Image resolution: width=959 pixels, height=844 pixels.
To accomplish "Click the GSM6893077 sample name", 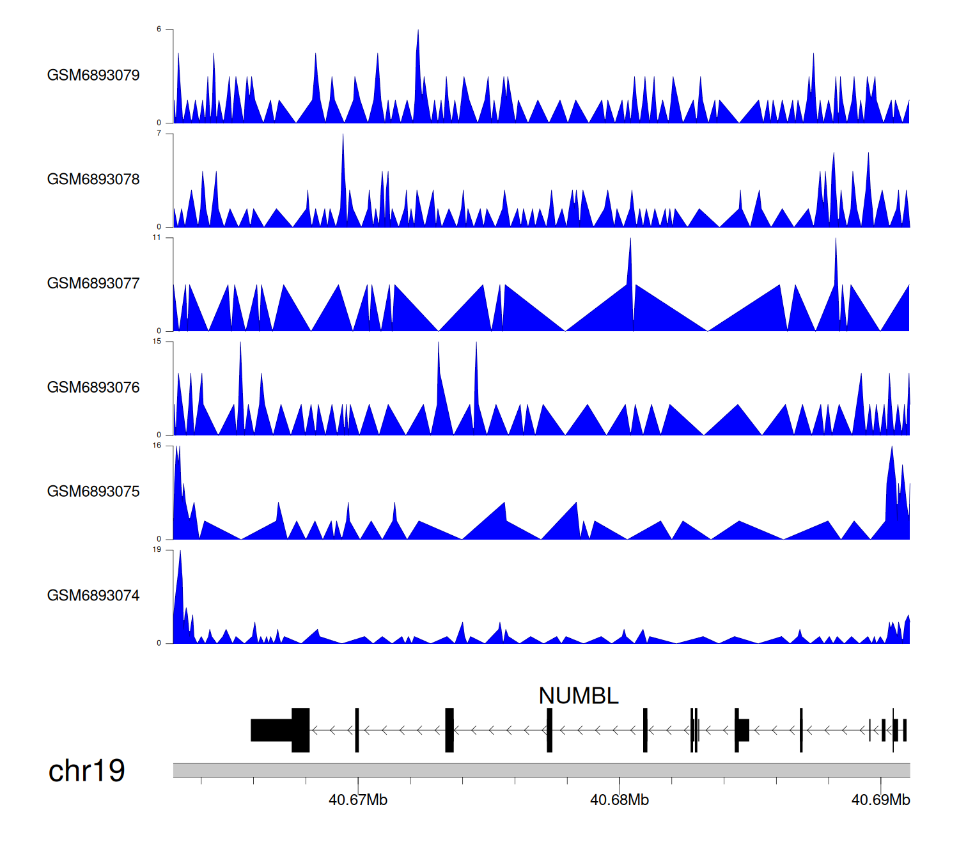I will (x=93, y=284).
